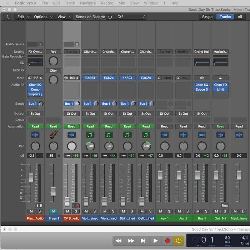
Task: Open the Sends on Faders Off popup
Action: pyautogui.click(x=131, y=17)
